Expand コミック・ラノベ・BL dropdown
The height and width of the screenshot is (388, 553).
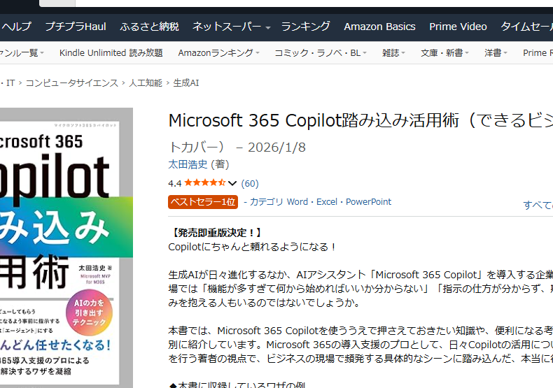(x=321, y=53)
